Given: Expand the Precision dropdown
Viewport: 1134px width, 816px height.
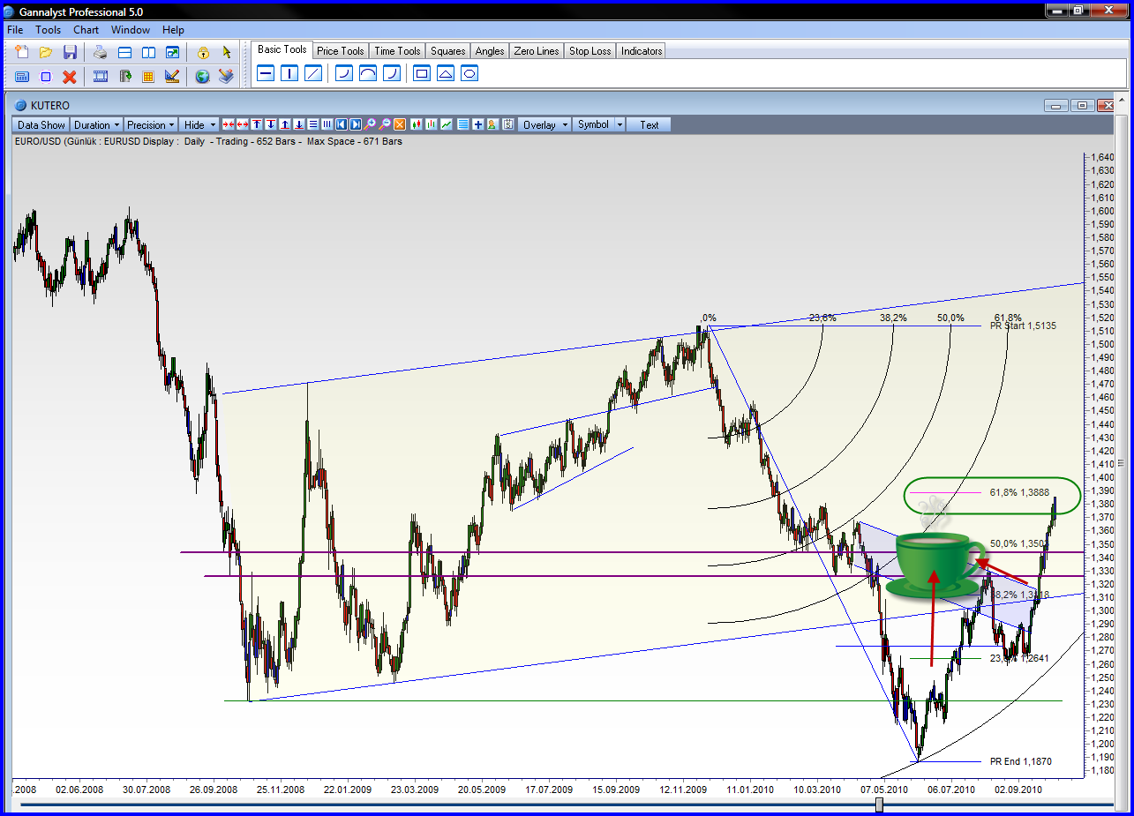Looking at the screenshot, I should (x=150, y=125).
